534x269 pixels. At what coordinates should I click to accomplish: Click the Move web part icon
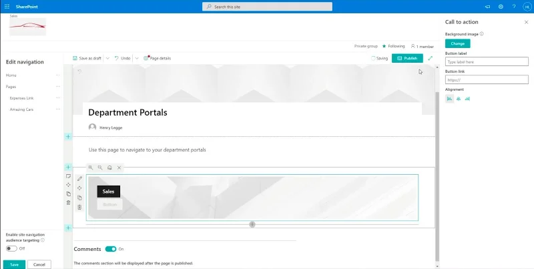(x=79, y=188)
